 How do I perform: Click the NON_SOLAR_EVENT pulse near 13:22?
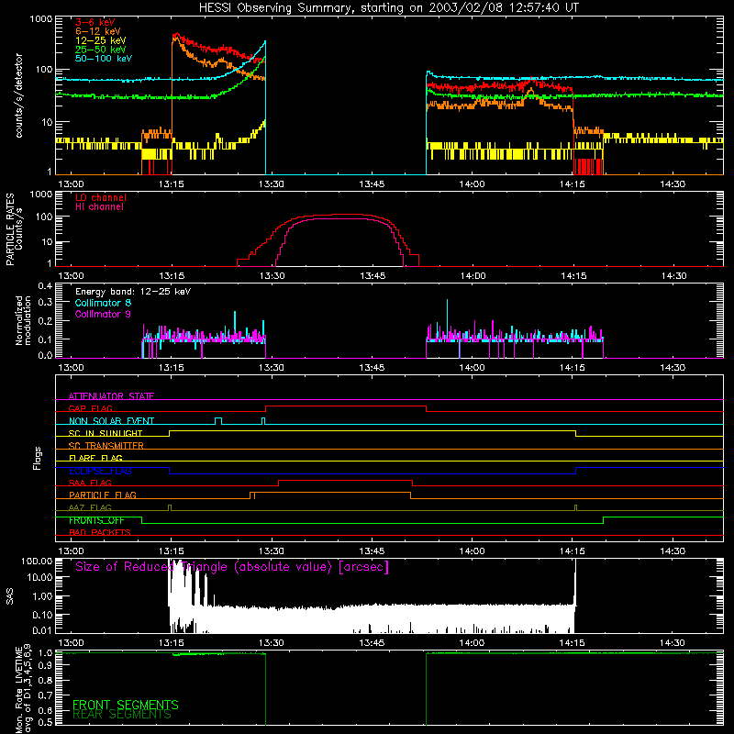click(218, 421)
